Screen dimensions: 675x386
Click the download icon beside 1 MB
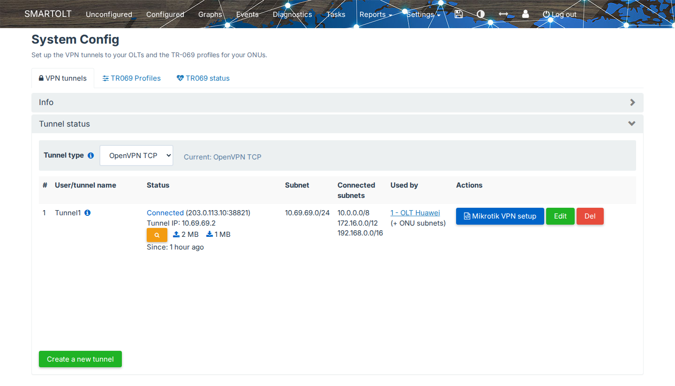pyautogui.click(x=210, y=234)
